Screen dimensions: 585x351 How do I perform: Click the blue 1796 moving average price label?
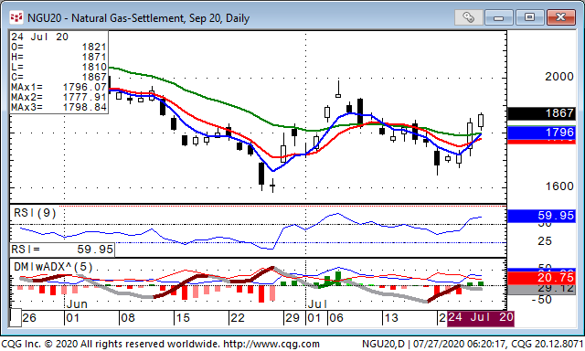pyautogui.click(x=541, y=133)
